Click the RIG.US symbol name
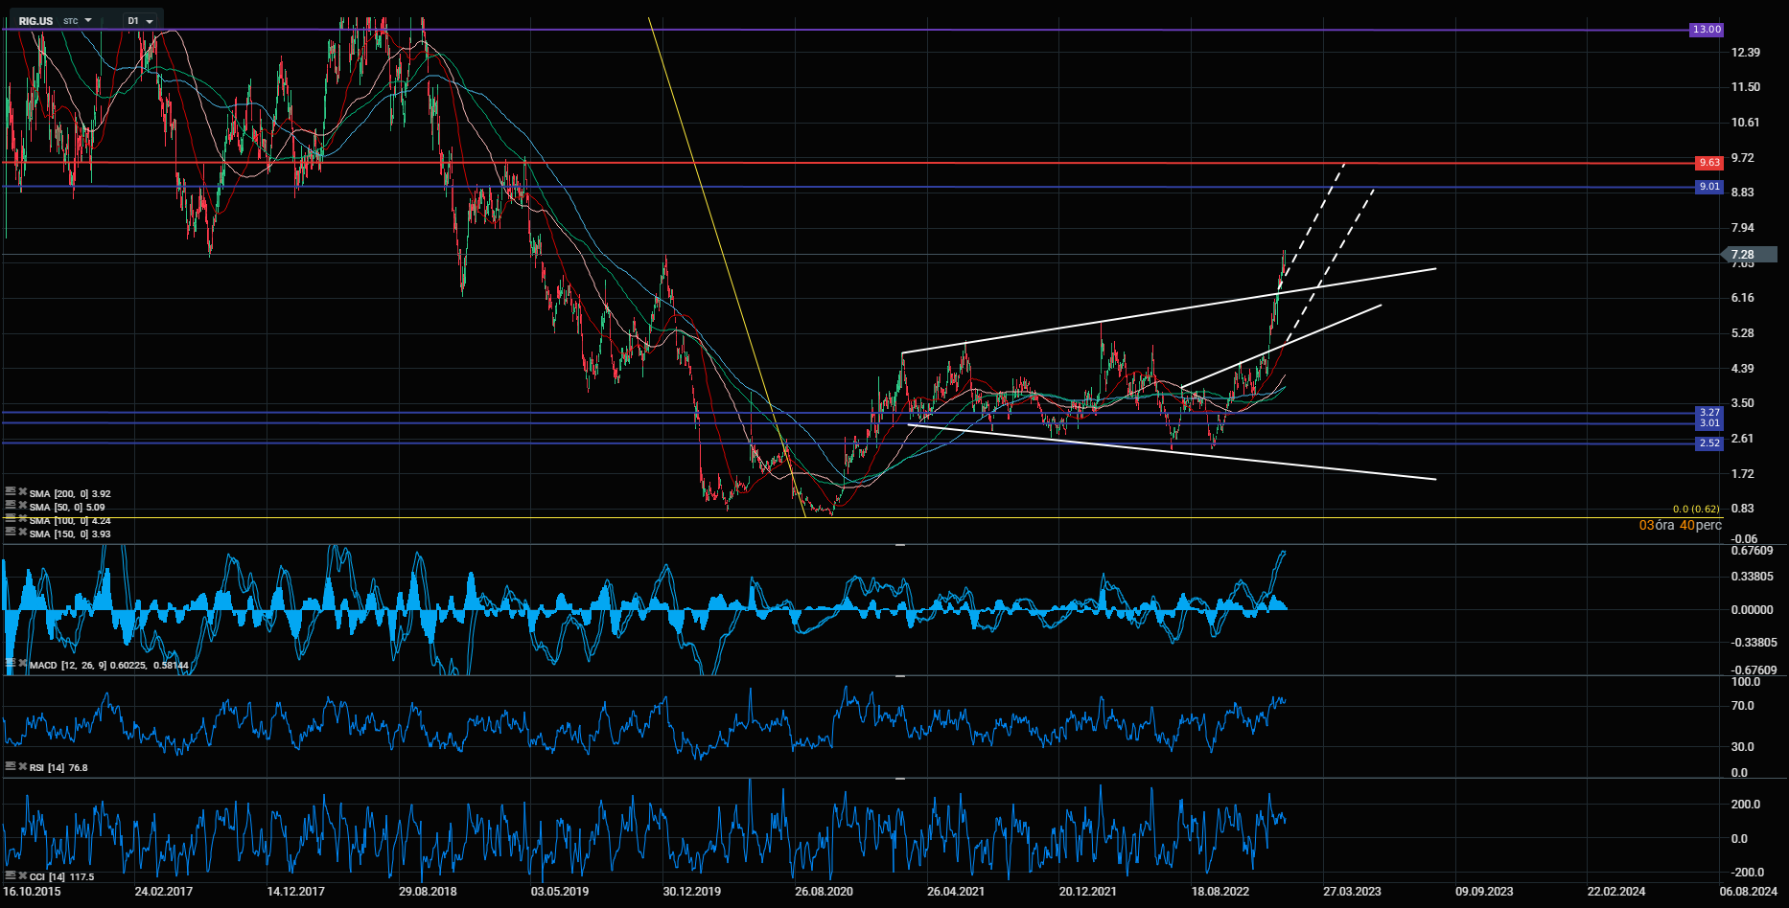1789x908 pixels. click(x=36, y=21)
